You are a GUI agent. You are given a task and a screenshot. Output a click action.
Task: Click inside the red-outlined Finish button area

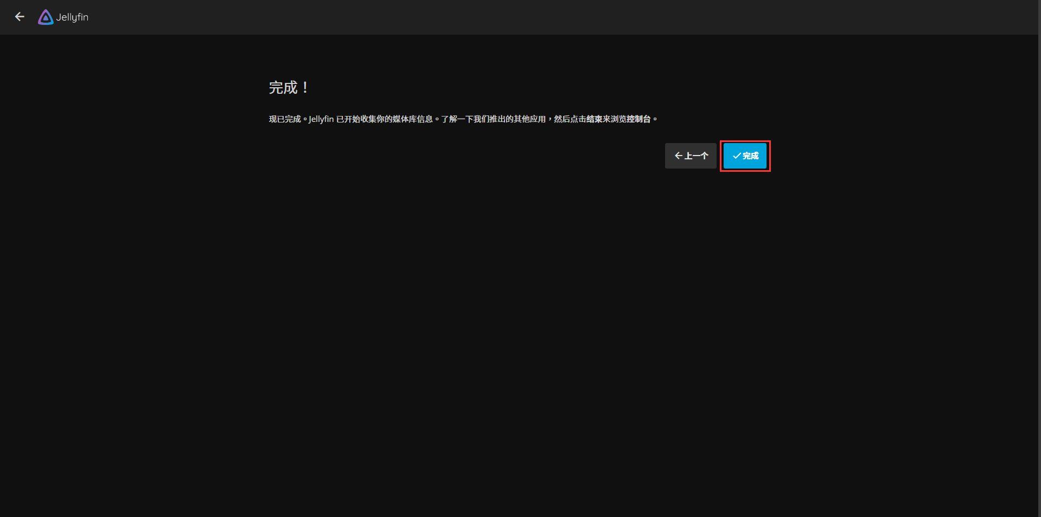coord(745,156)
